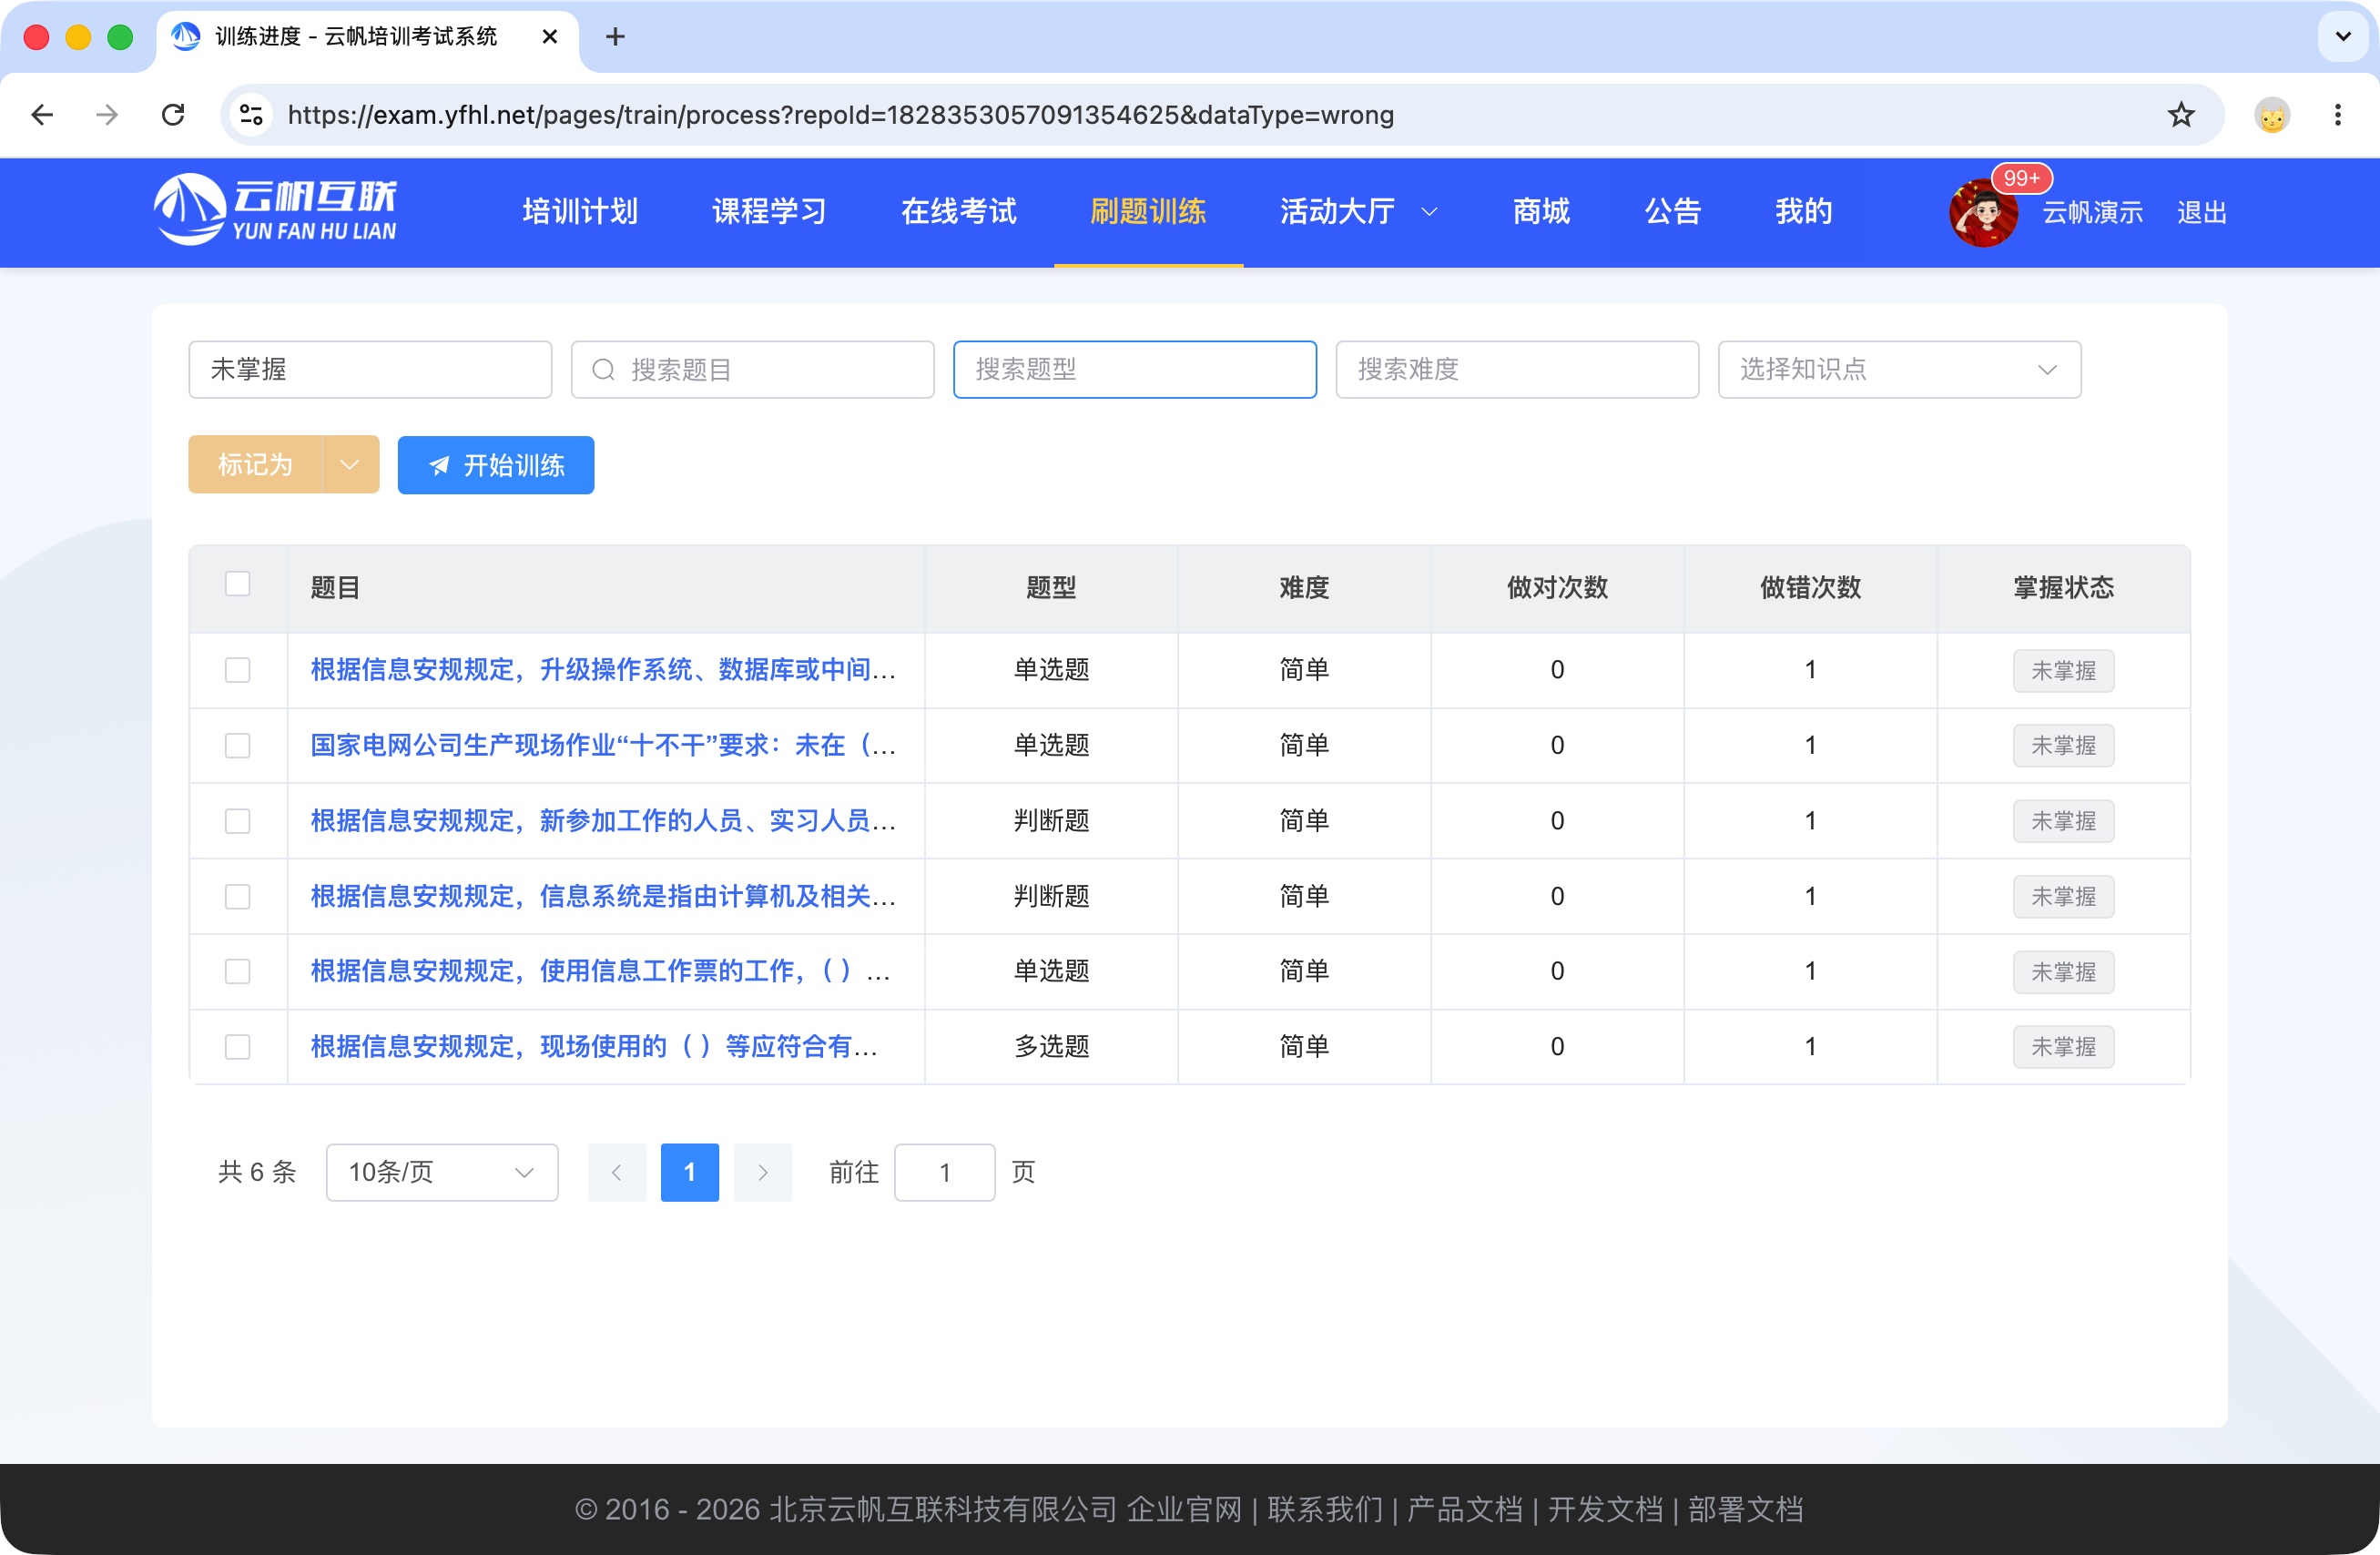Open question 根据信息安规规定，使用信息工作票
The image size is (2380, 1555).
pyautogui.click(x=600, y=972)
